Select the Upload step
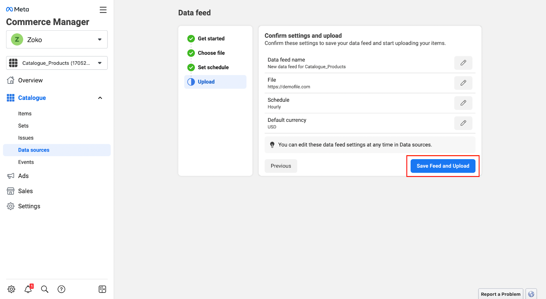The height and width of the screenshot is (299, 546). pyautogui.click(x=215, y=82)
